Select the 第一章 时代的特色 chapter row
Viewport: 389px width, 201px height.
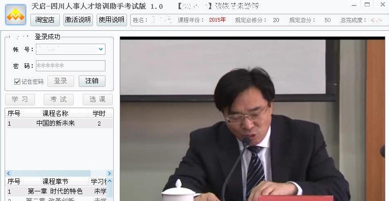[x=56, y=191]
